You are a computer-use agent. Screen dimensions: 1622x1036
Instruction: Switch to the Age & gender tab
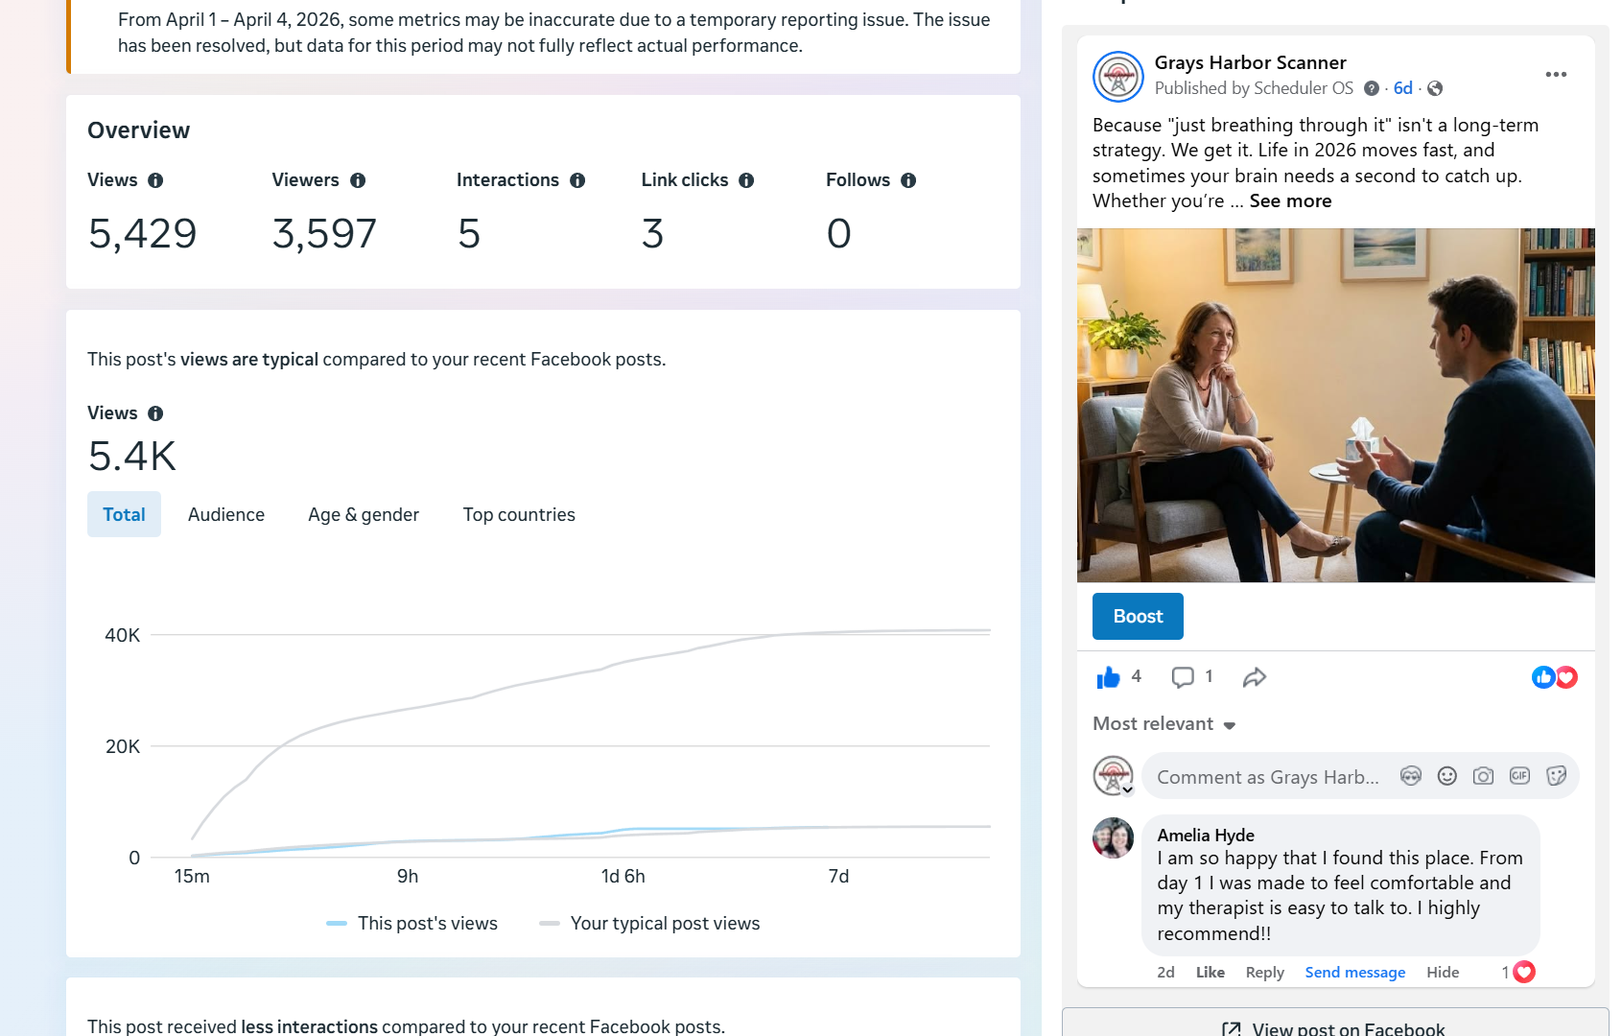tap(364, 515)
